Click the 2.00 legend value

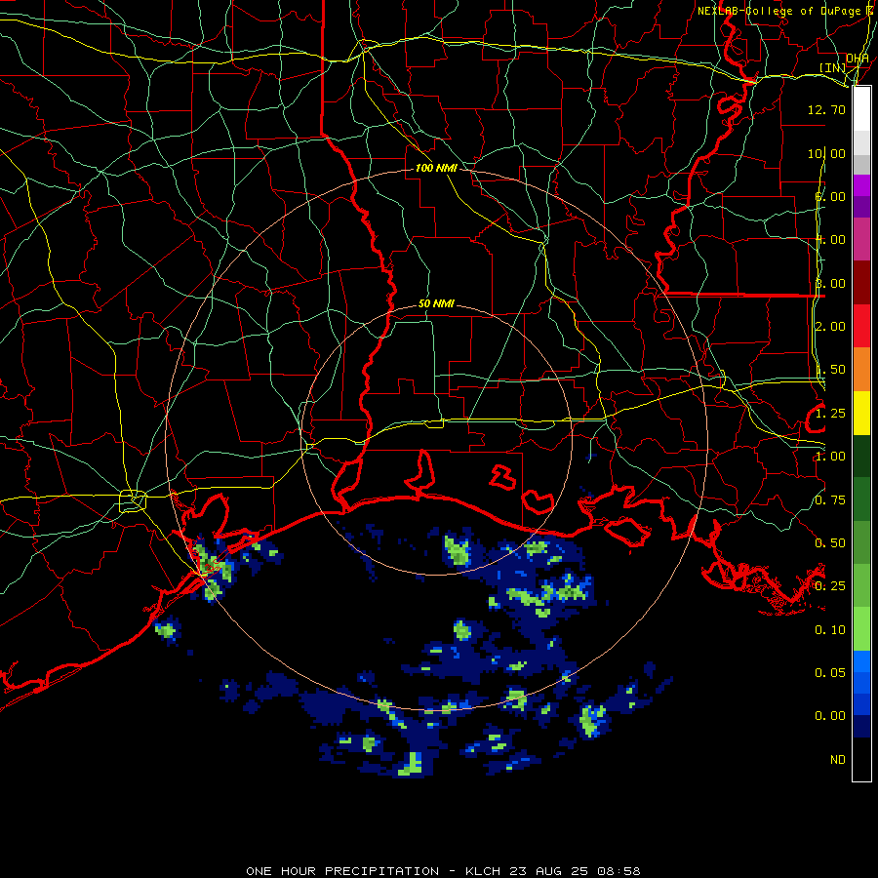pos(830,327)
